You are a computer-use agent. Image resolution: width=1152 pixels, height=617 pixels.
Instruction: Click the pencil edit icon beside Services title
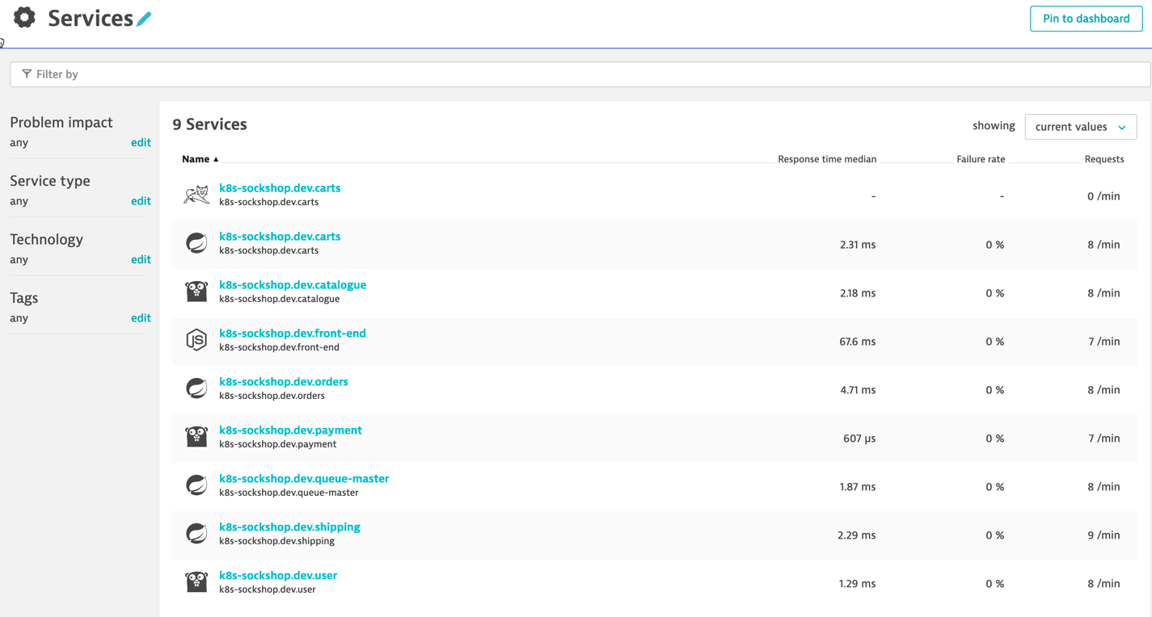tap(144, 19)
